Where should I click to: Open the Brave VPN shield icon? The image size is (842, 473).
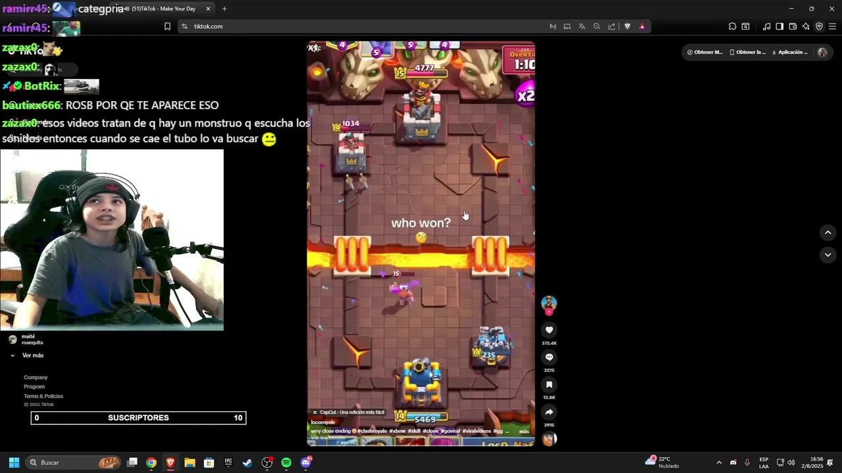pyautogui.click(x=819, y=26)
